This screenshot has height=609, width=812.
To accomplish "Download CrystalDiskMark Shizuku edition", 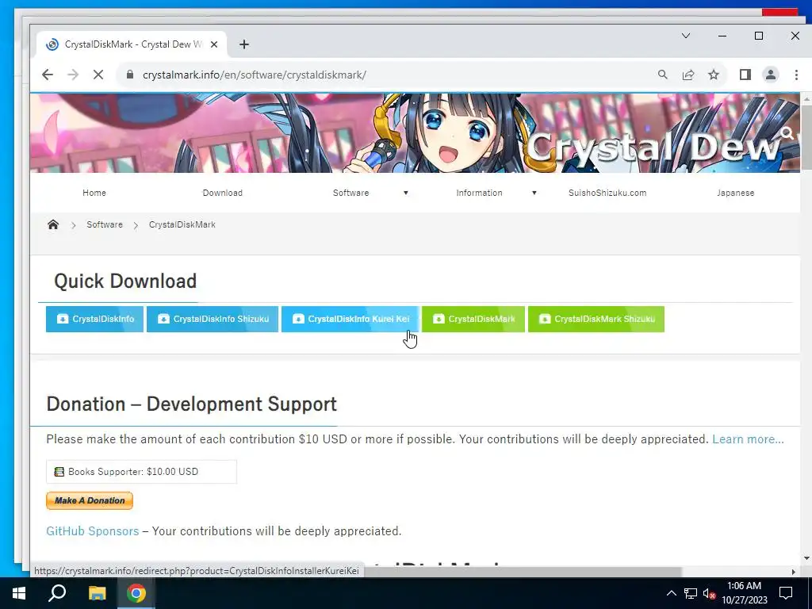I will 596,319.
